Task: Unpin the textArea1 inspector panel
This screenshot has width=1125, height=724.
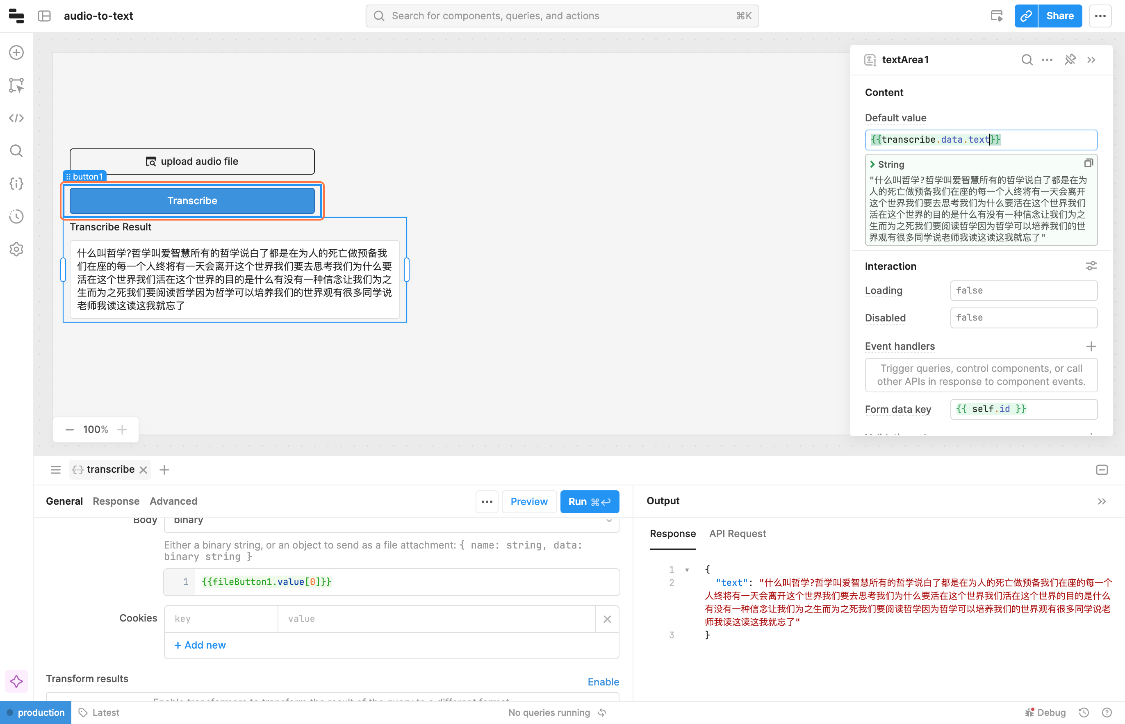Action: point(1070,60)
